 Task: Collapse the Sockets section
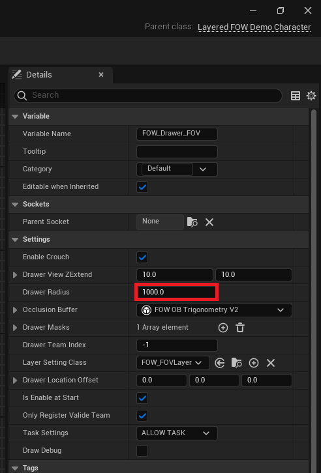click(15, 204)
